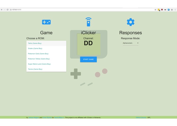The width and height of the screenshot is (177, 126).
Task: Open the James Woglom link
Action: [34, 118]
